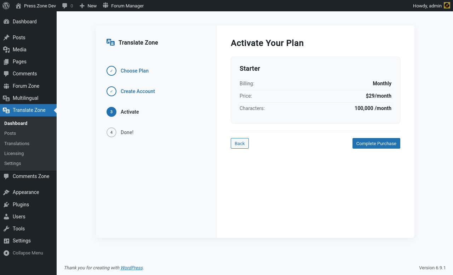The height and width of the screenshot is (275, 453).
Task: Click the 100,000 /month characters value
Action: 373,108
